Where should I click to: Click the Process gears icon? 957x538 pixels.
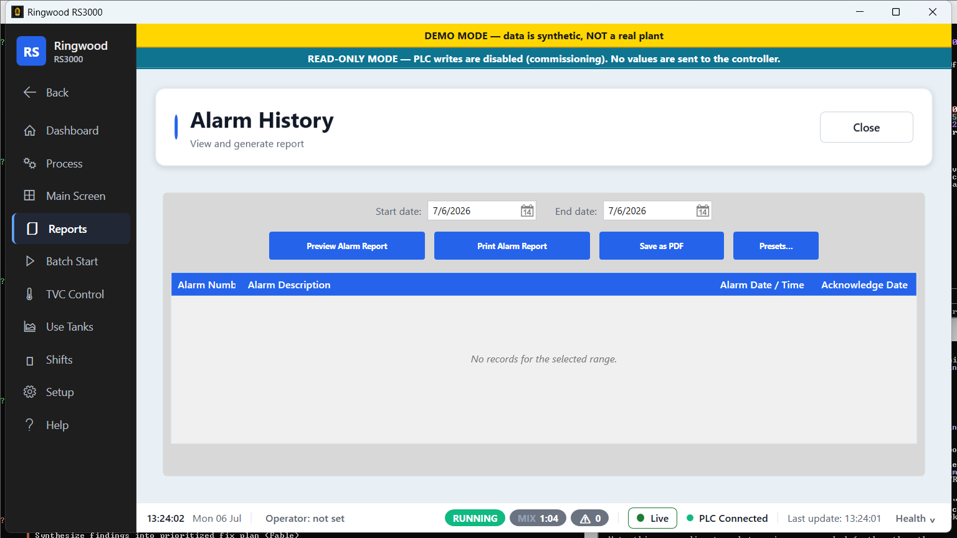tap(29, 163)
